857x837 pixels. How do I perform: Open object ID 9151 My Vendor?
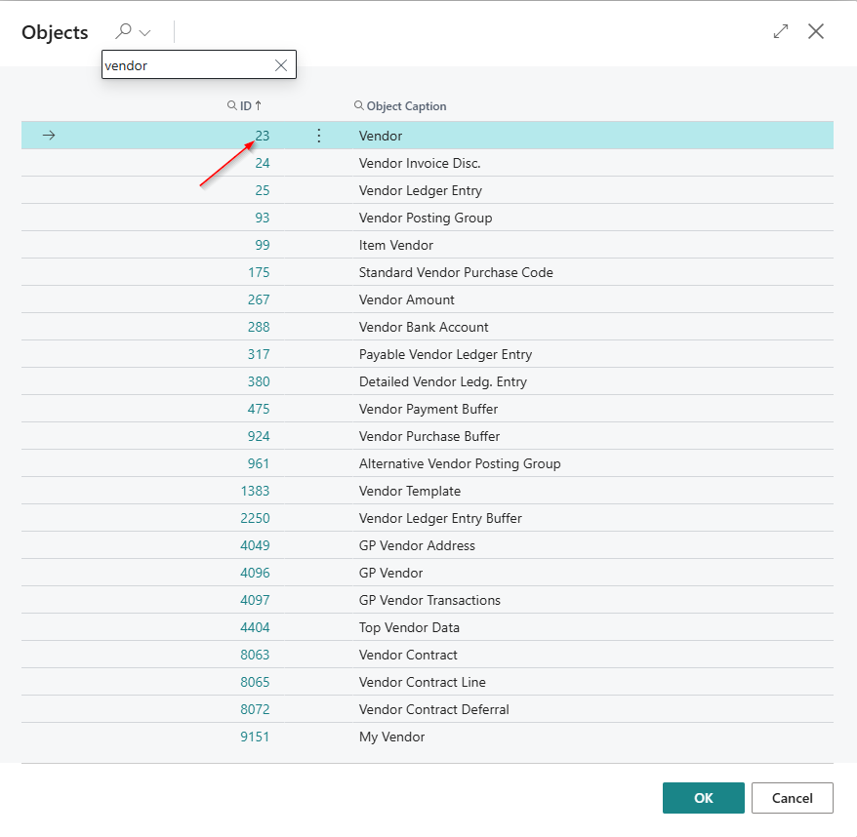(x=255, y=737)
